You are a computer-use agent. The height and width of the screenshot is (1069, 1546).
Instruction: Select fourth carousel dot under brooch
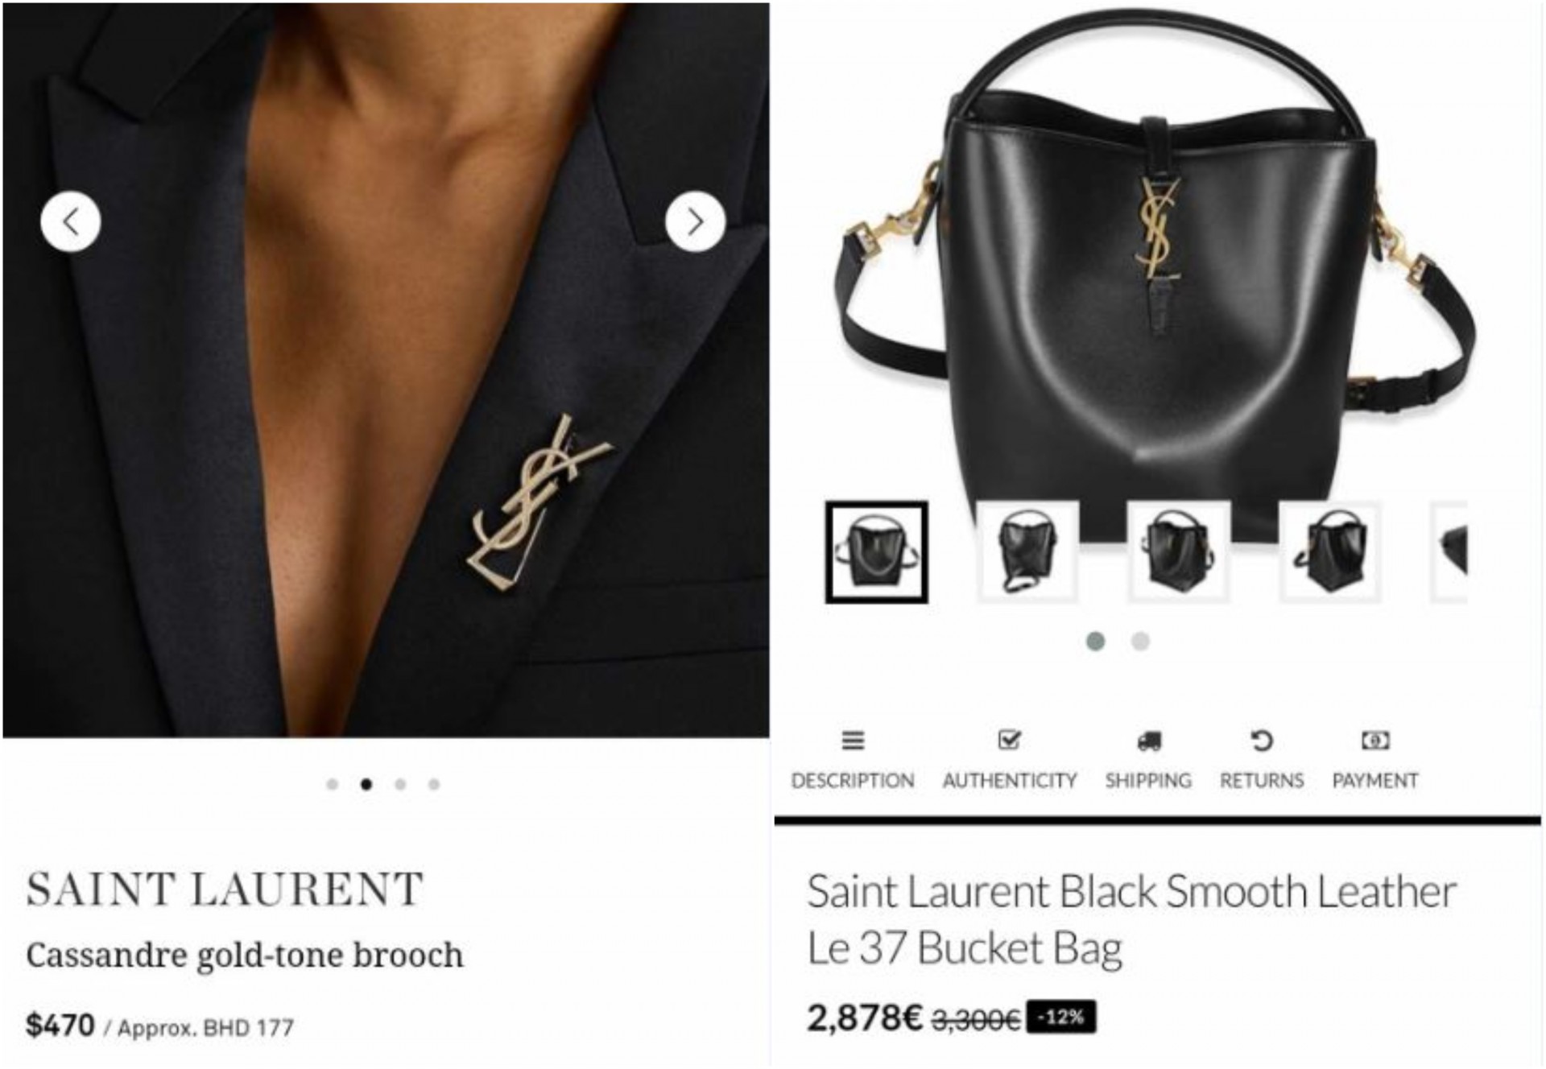(x=434, y=784)
